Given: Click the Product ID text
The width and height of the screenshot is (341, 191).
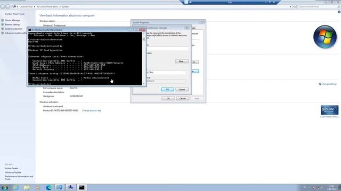Looking at the screenshot, I should [61, 111].
